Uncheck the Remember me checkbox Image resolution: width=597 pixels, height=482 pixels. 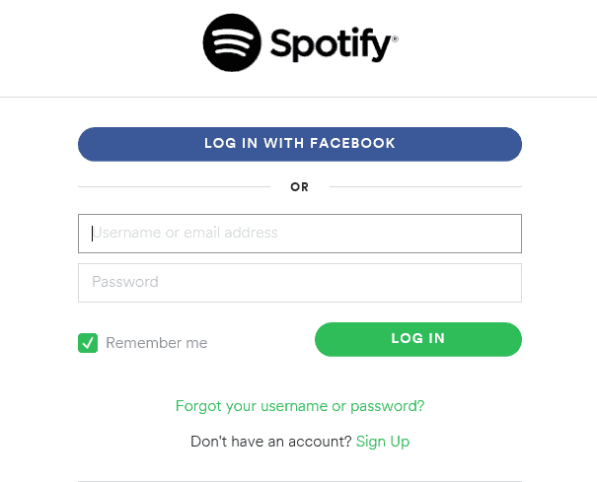click(88, 343)
